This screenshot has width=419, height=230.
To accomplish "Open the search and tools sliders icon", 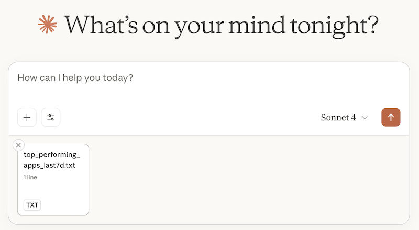I will (x=50, y=118).
